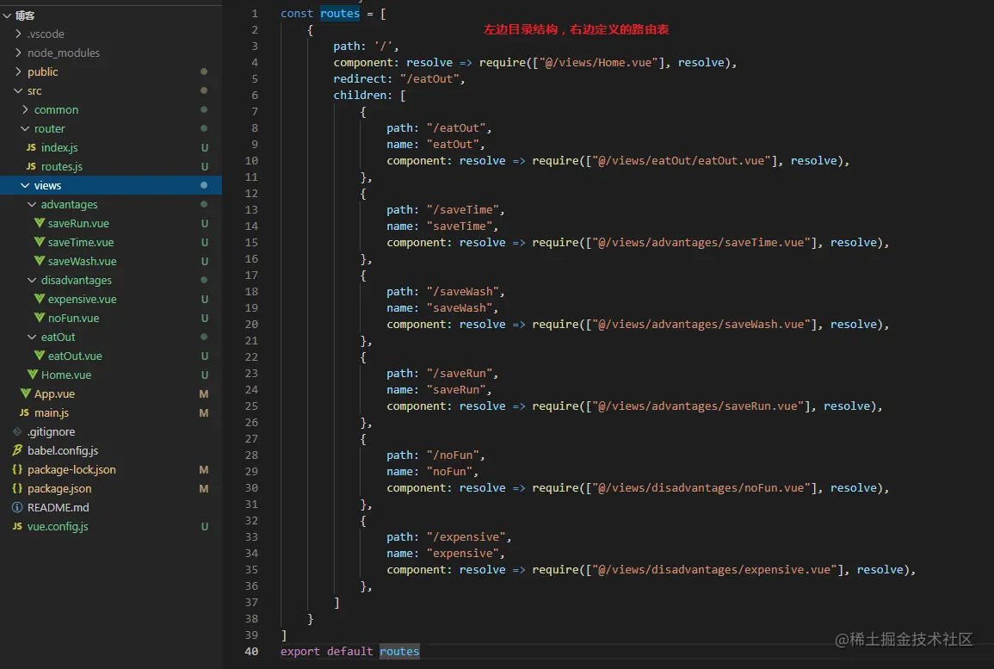This screenshot has height=669, width=994.
Task: Click 'routes' in the export default line
Action: 399,651
